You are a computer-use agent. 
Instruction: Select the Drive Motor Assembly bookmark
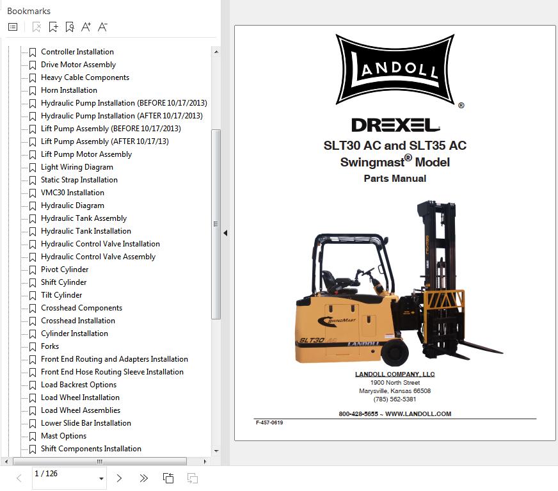pos(78,65)
